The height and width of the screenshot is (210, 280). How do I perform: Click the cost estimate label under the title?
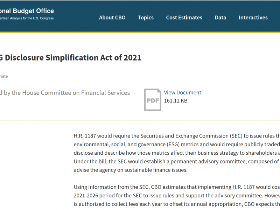(x=4, y=76)
